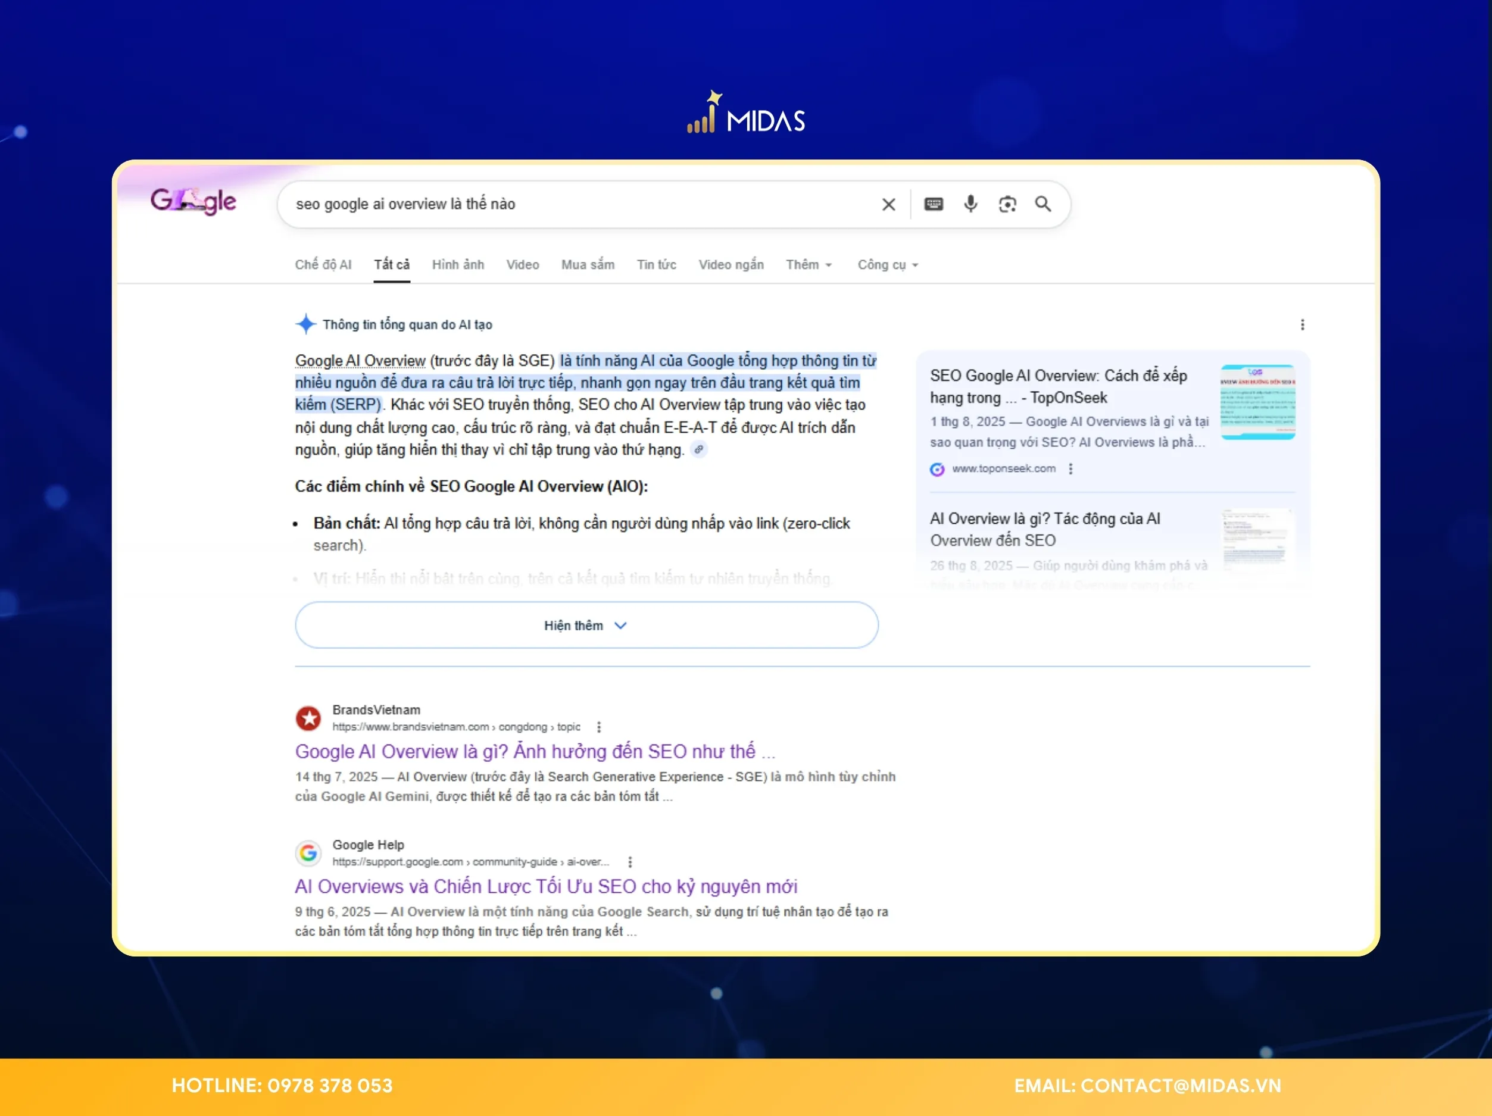Click the citation link icon after the AI answer

point(699,449)
